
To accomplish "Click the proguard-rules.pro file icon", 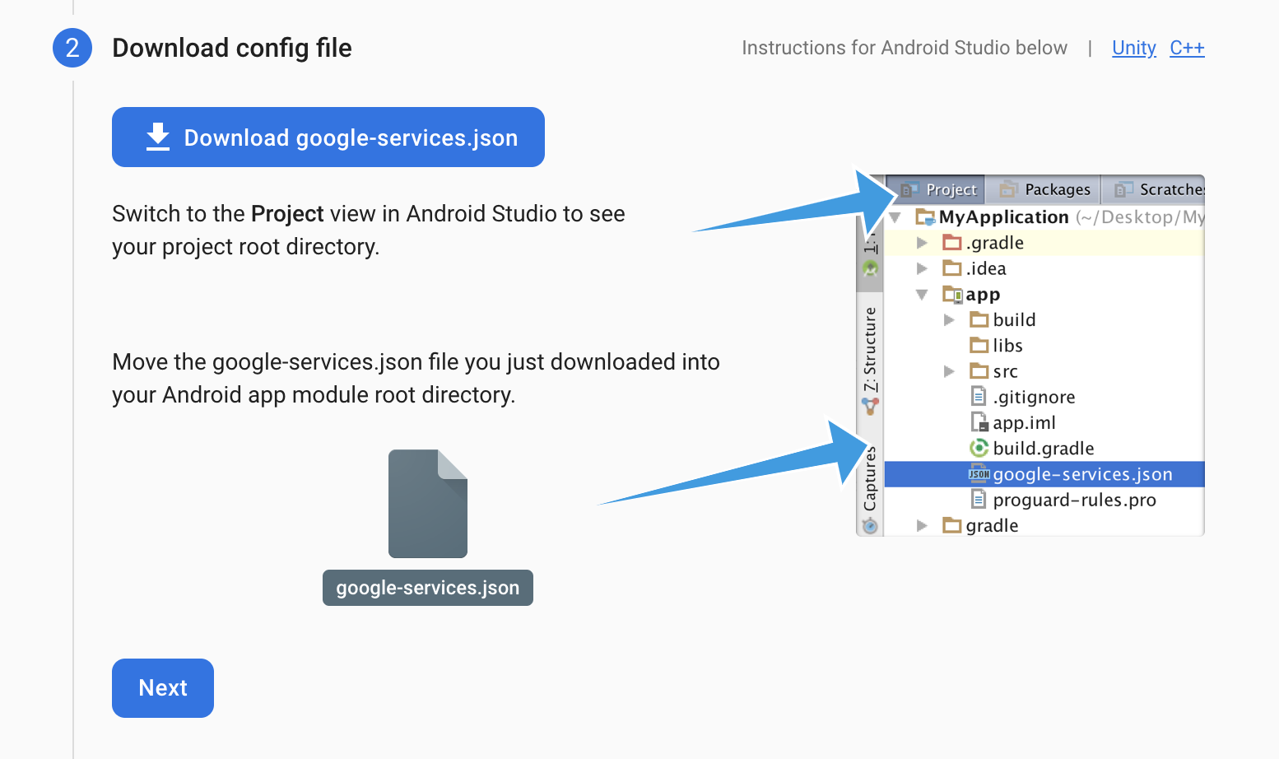I will (979, 499).
